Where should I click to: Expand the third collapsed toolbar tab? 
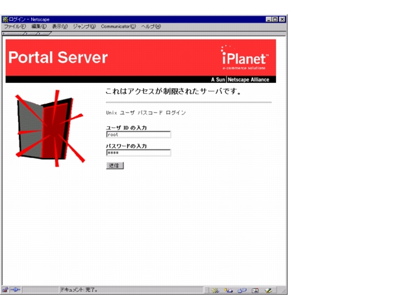(45, 33)
